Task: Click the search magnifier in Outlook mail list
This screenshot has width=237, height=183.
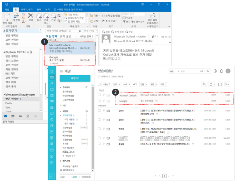Action: [x=80, y=31]
